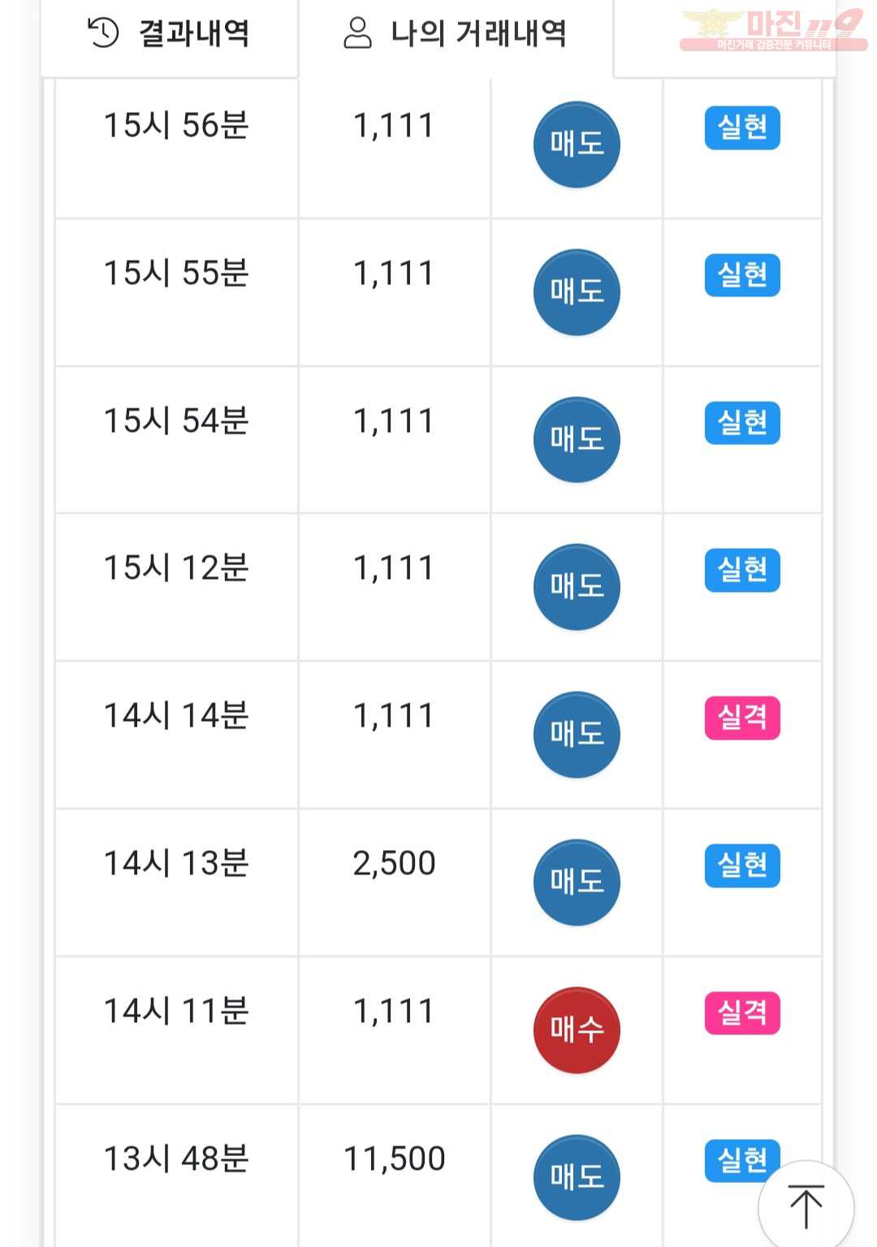This screenshot has width=877, height=1247.
Task: Select the red 매수 circle at 14시 11분
Action: tap(577, 1030)
